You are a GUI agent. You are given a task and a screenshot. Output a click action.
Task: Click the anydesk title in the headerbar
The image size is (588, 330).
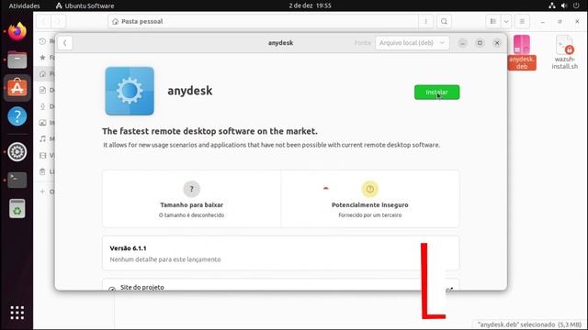(280, 43)
